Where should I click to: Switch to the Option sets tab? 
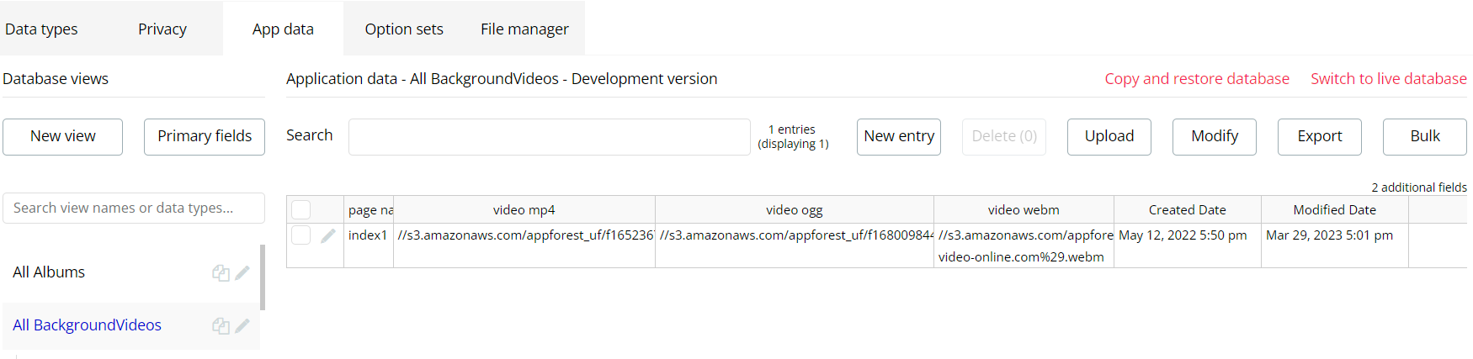pos(404,29)
